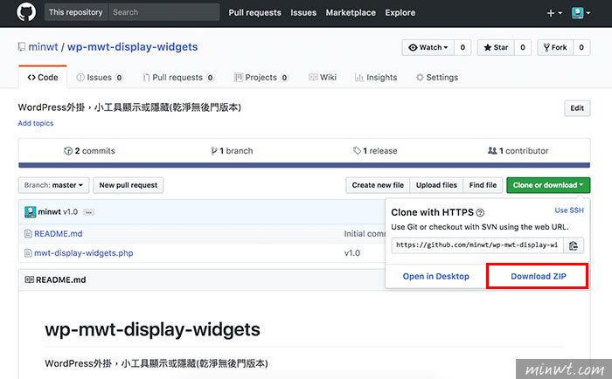Click the minwt commit author avatar
612x379 pixels.
pyautogui.click(x=30, y=212)
